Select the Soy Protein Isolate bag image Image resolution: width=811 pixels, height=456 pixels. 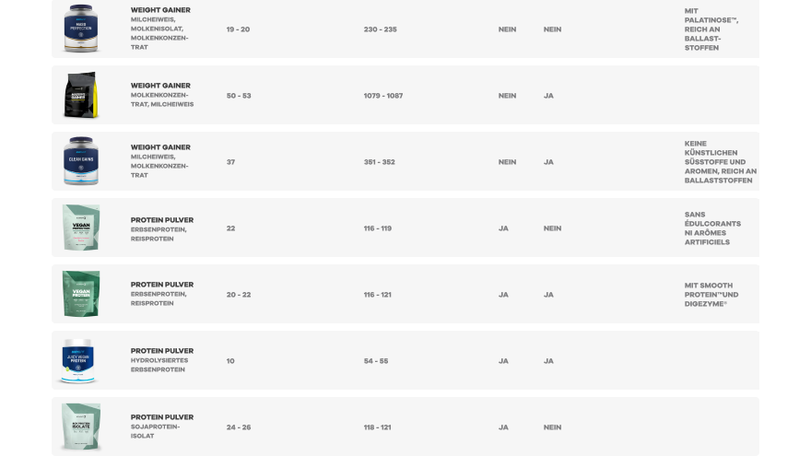[81, 427]
